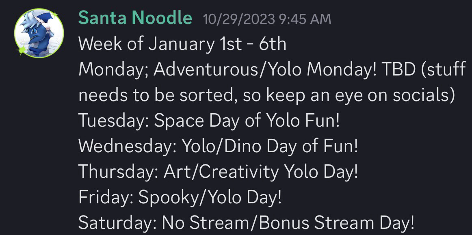Click the 10/29/2023 9:45 AM timestamp
Viewport: 472px width, 235px height.
point(267,19)
